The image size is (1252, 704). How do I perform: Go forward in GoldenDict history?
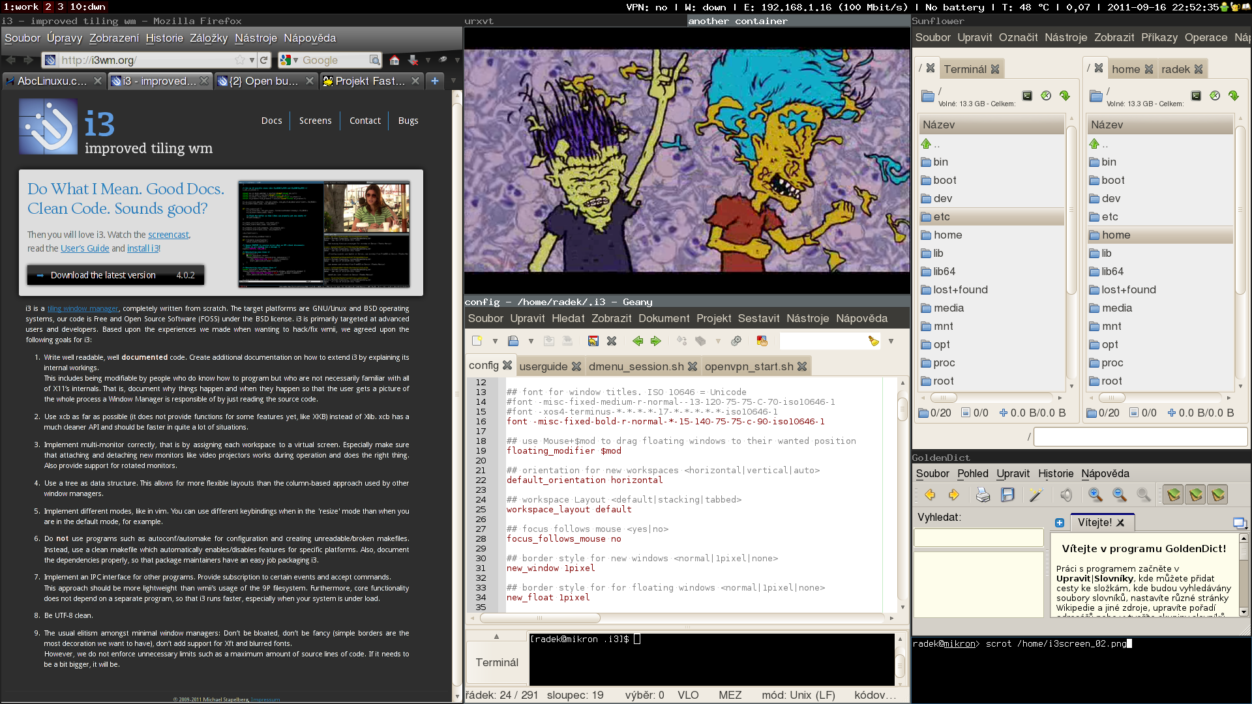(953, 495)
